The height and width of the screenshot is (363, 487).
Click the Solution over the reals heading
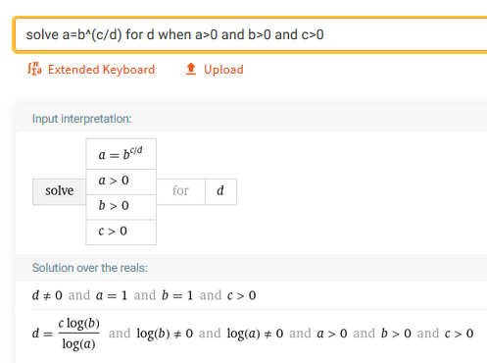90,268
